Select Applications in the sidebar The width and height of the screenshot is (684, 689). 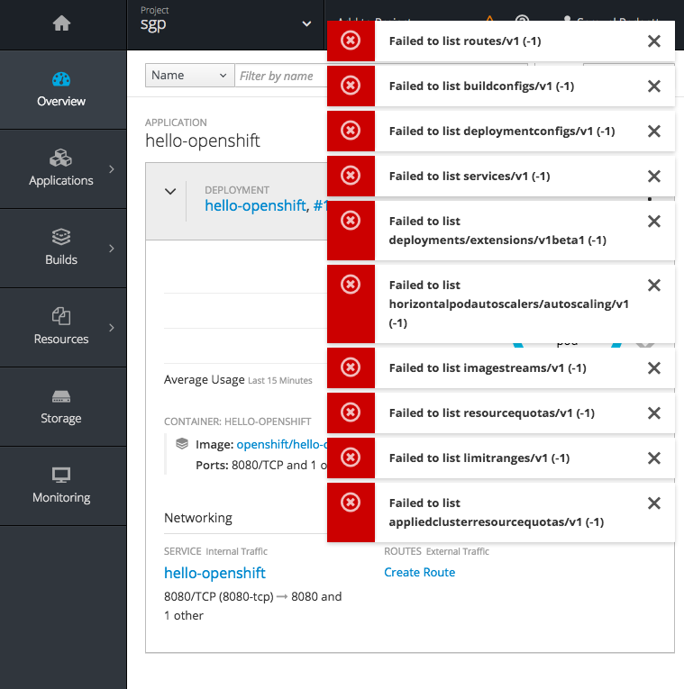pyautogui.click(x=63, y=169)
